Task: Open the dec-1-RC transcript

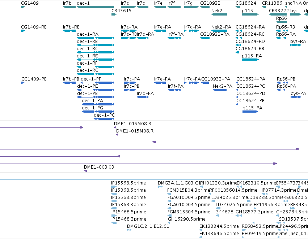Action: point(95,52)
